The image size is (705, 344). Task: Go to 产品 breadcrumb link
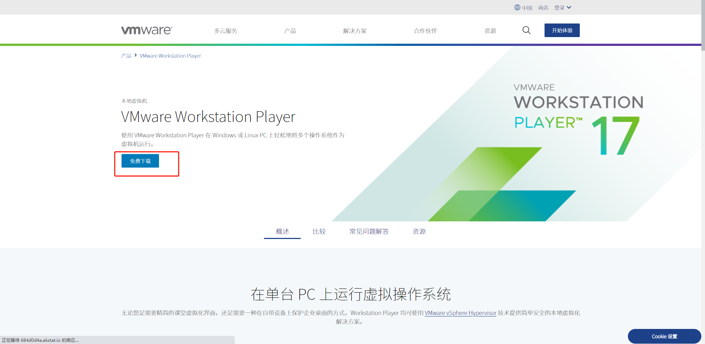126,56
